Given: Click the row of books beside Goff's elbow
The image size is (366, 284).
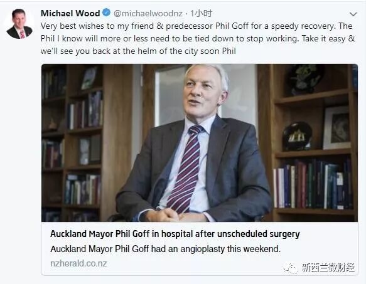Looking at the screenshot, I should point(313,184).
